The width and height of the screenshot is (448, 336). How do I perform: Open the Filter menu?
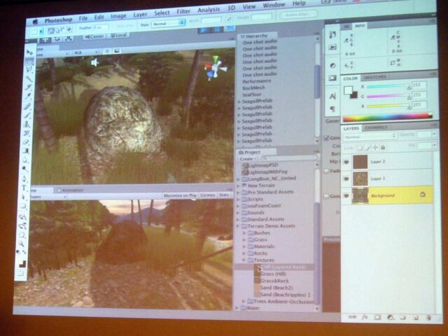point(183,11)
